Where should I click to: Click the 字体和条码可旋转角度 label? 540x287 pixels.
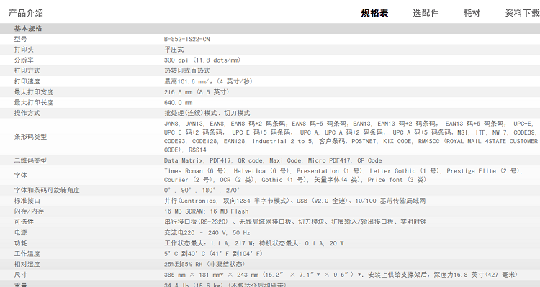[47, 191]
